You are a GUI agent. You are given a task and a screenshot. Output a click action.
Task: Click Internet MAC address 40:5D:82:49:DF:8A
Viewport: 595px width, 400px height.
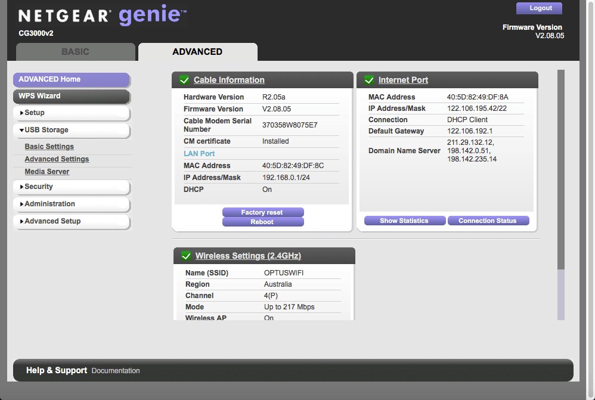coord(478,97)
